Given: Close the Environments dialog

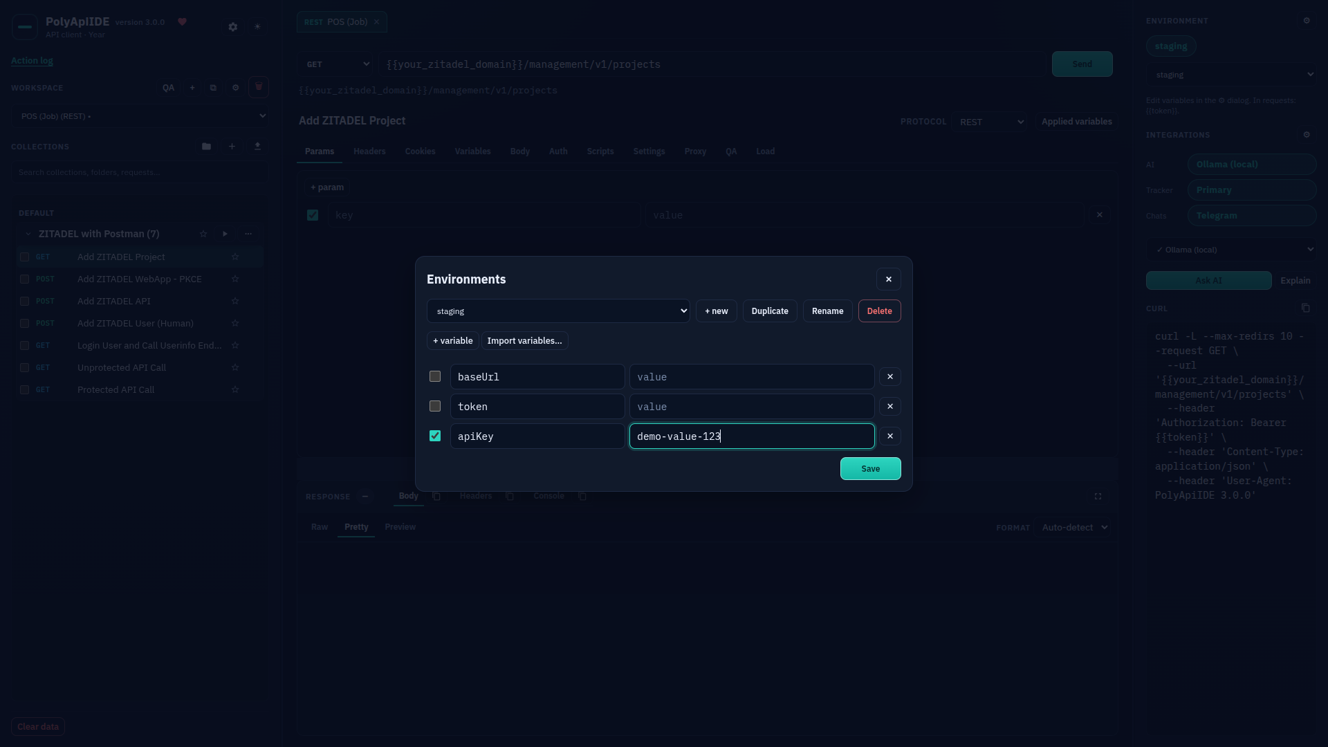Looking at the screenshot, I should point(889,279).
